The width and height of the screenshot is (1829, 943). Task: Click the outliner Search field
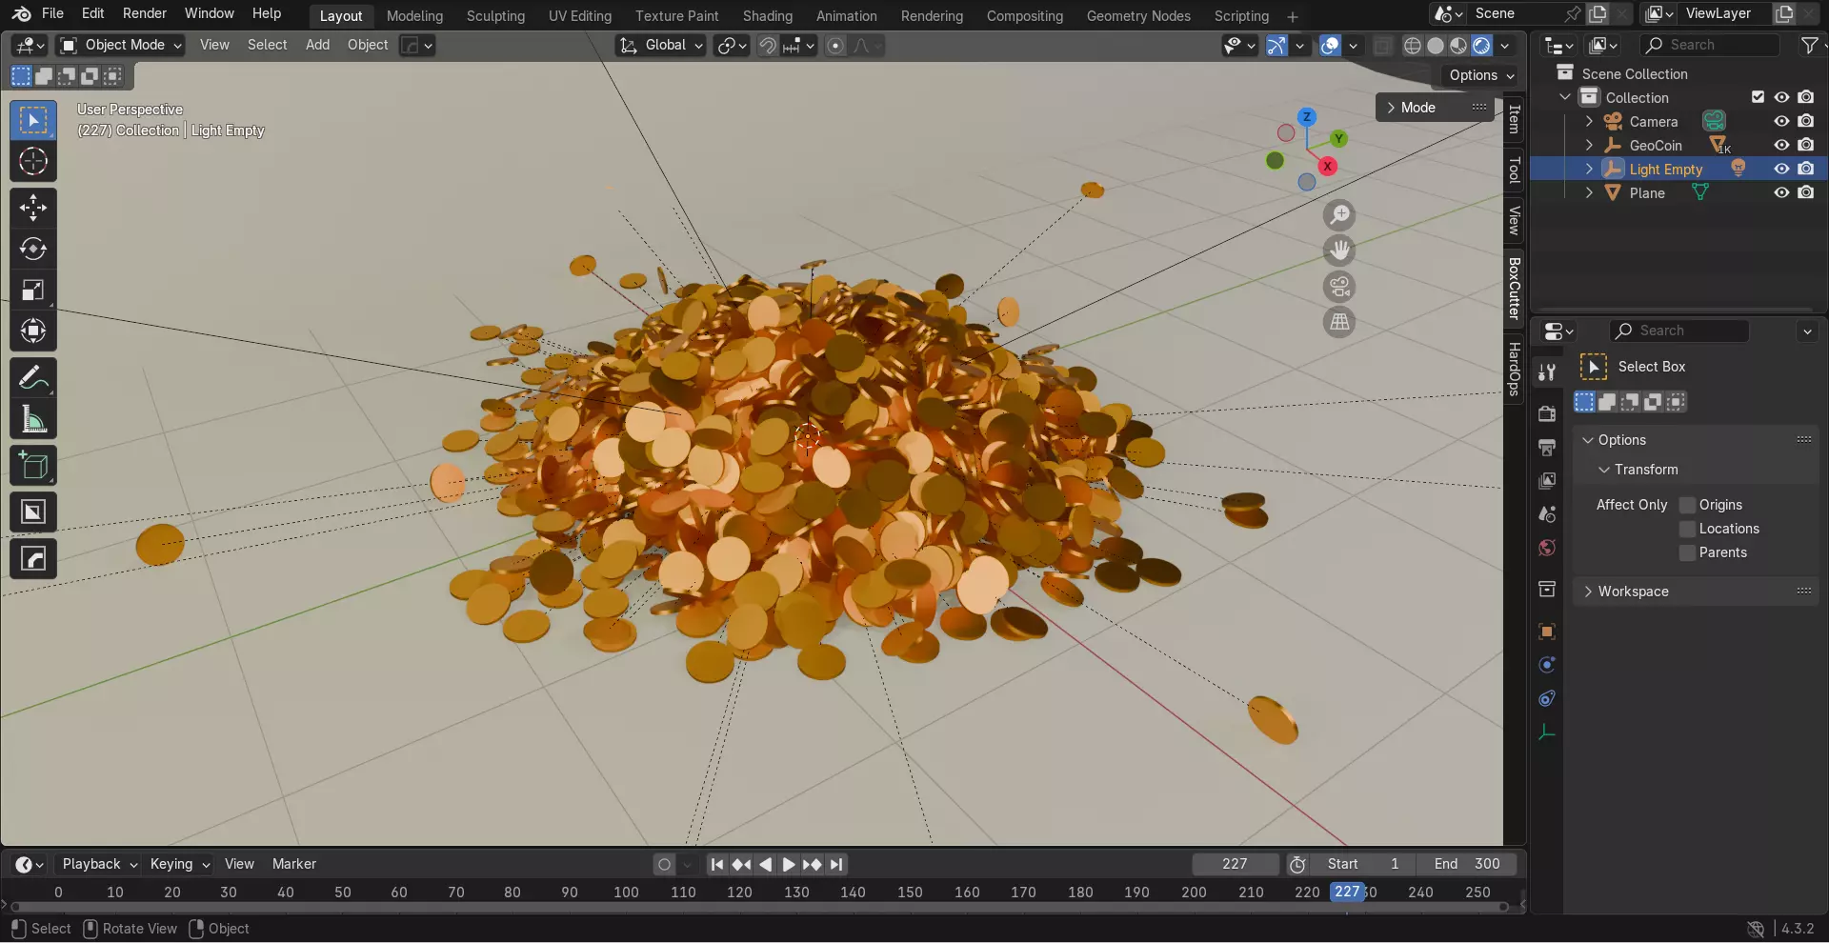point(1711,45)
